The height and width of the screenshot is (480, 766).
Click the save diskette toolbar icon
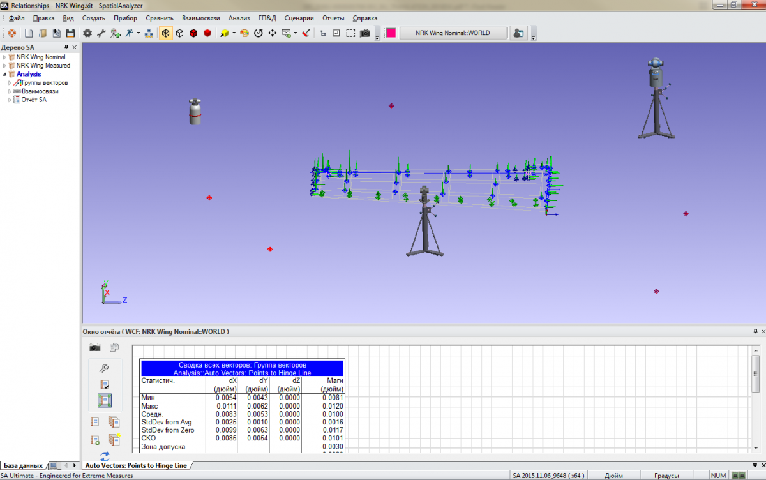pos(70,33)
